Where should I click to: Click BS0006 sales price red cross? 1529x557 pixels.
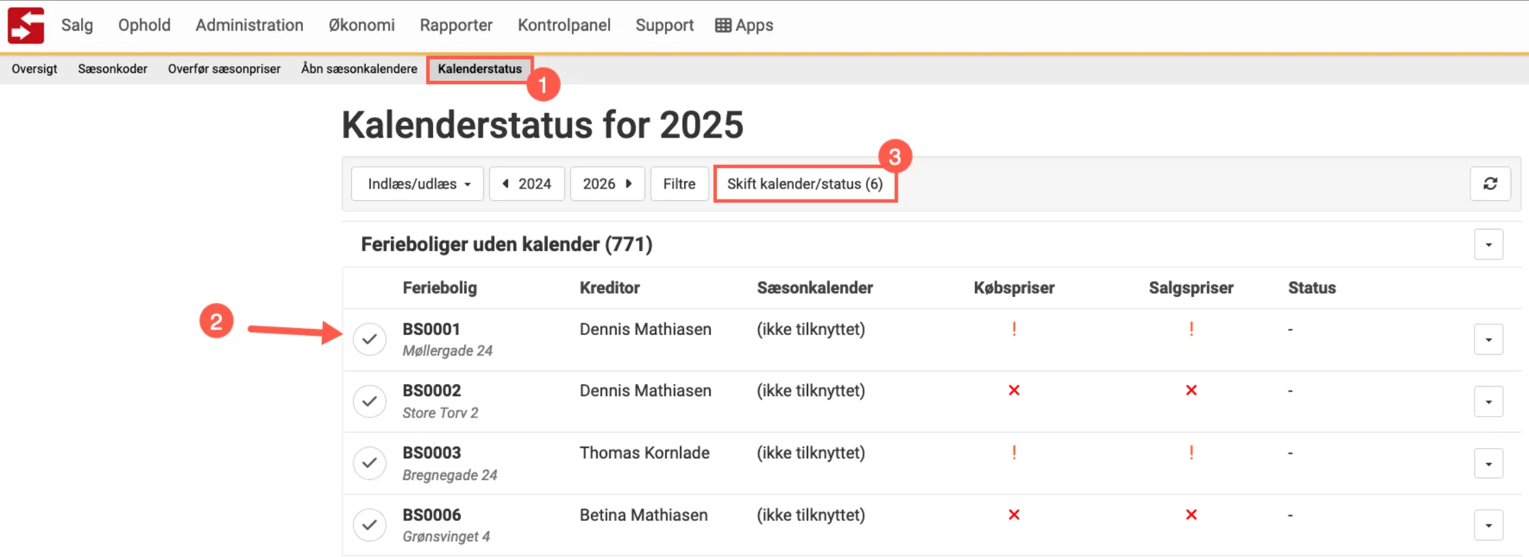1191,515
